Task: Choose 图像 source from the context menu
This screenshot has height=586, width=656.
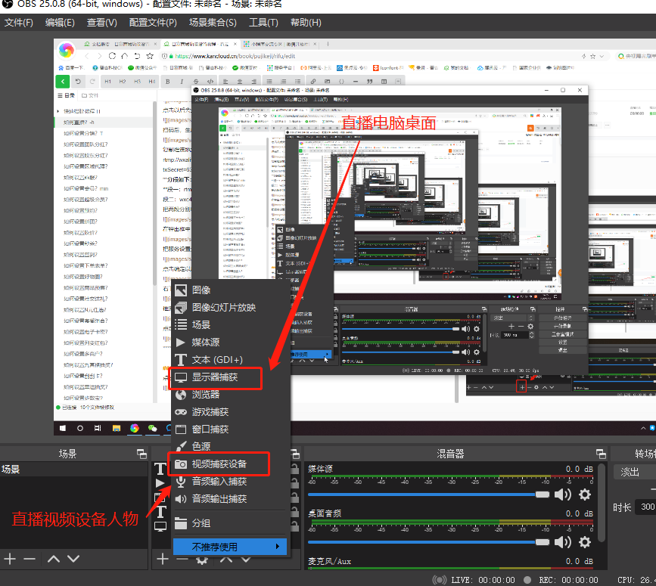Action: [231, 290]
